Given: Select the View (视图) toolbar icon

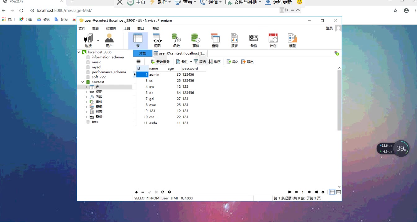Looking at the screenshot, I should point(157,38).
